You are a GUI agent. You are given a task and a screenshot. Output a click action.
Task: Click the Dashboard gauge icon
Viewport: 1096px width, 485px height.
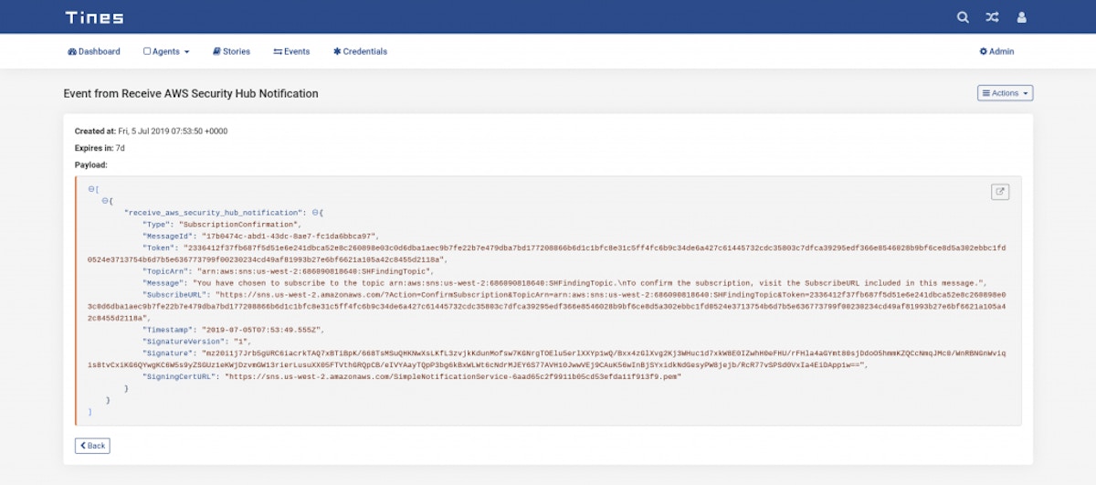72,52
